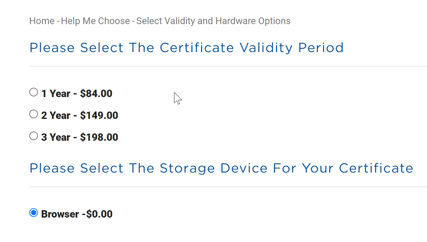The image size is (427, 242).
Task: Click the Storage Device For Your Certificate heading
Action: pyautogui.click(x=221, y=168)
